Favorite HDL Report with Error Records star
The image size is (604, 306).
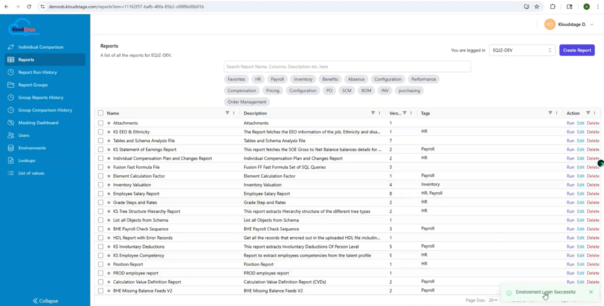point(109,238)
